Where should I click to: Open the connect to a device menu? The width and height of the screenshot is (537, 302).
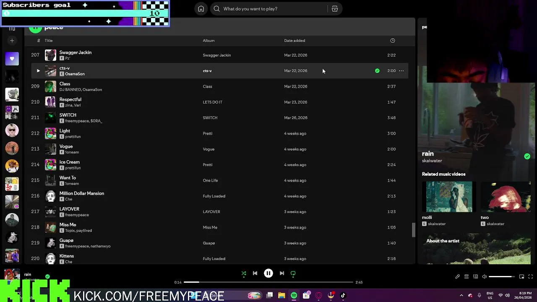475,277
